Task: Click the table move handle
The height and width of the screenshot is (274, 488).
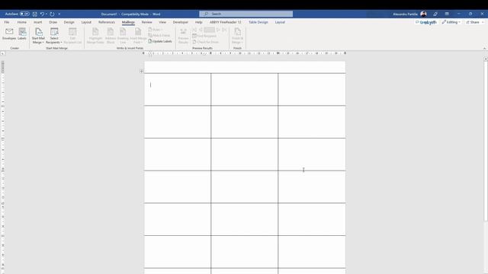Action: [142, 71]
